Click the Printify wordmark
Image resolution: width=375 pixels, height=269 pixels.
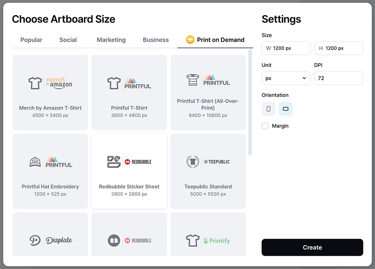pos(217,240)
